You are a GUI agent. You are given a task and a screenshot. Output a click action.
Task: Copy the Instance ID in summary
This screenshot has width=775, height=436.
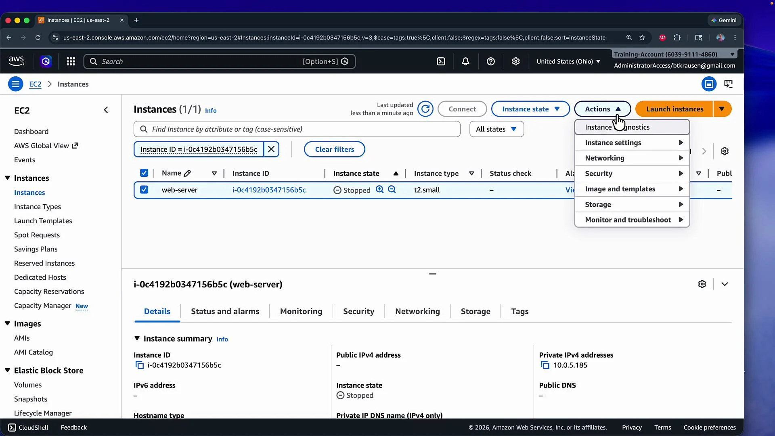point(140,365)
